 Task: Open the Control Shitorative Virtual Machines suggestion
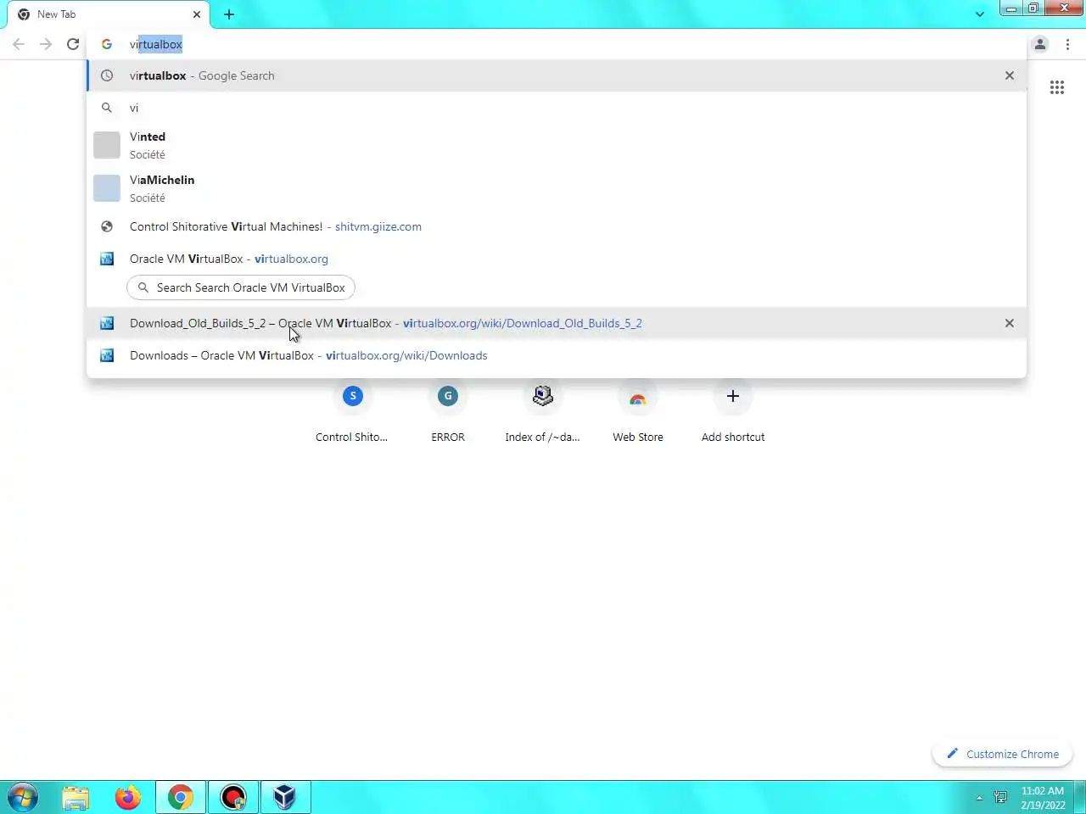pos(557,226)
